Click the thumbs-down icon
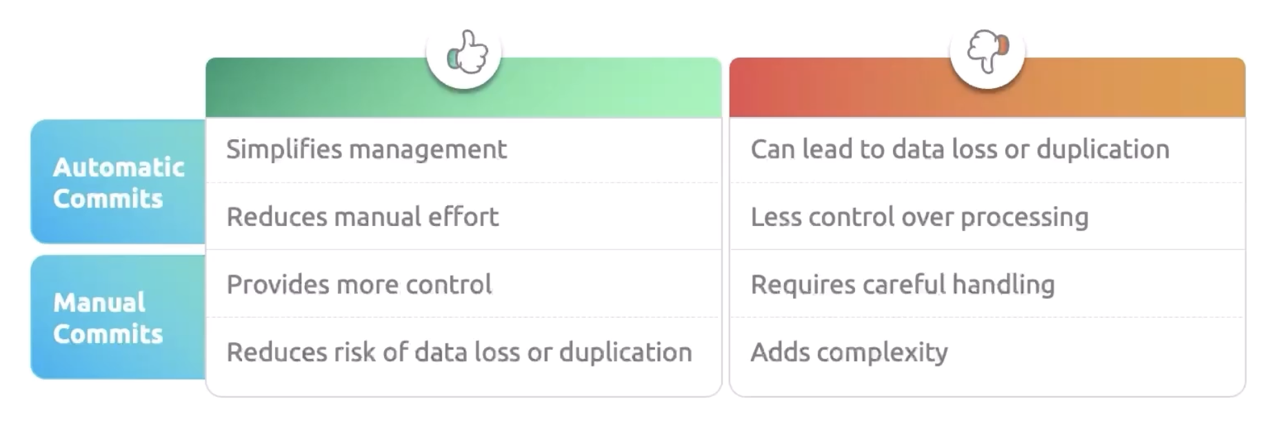Screen dimensions: 1284x423 (987, 51)
